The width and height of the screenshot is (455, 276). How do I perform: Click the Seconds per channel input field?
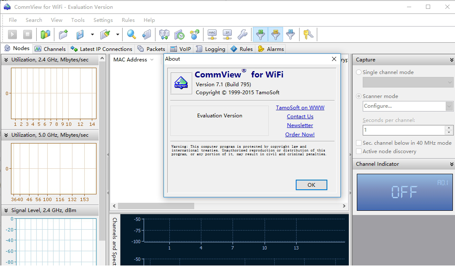[404, 130]
